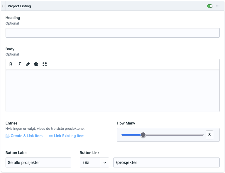Click the chevron arrow next to URL

[105, 163]
